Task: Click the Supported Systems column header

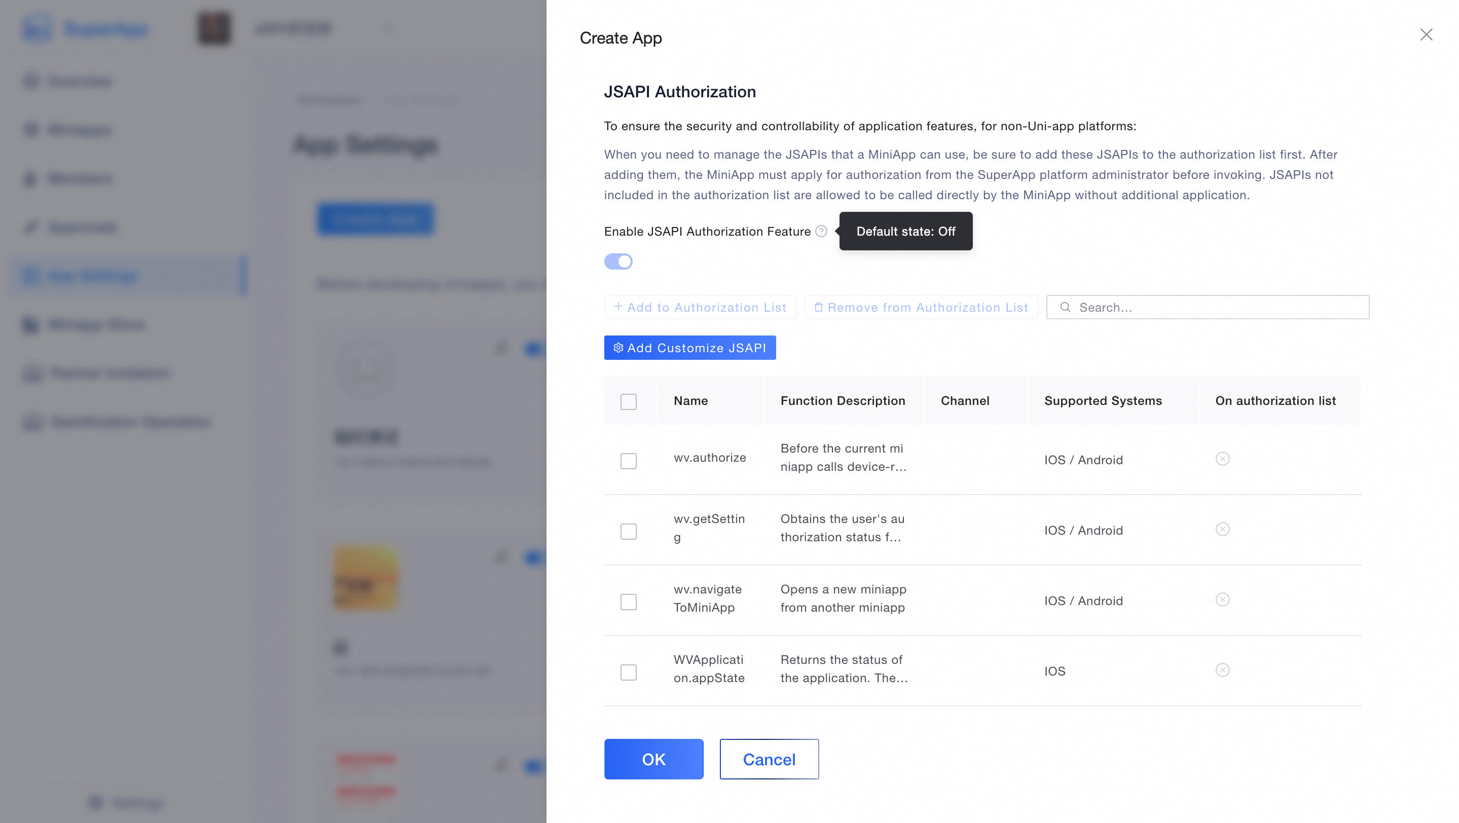Action: pyautogui.click(x=1103, y=401)
